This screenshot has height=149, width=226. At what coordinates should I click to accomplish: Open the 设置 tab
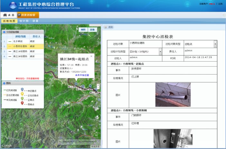pyautogui.click(x=35, y=21)
